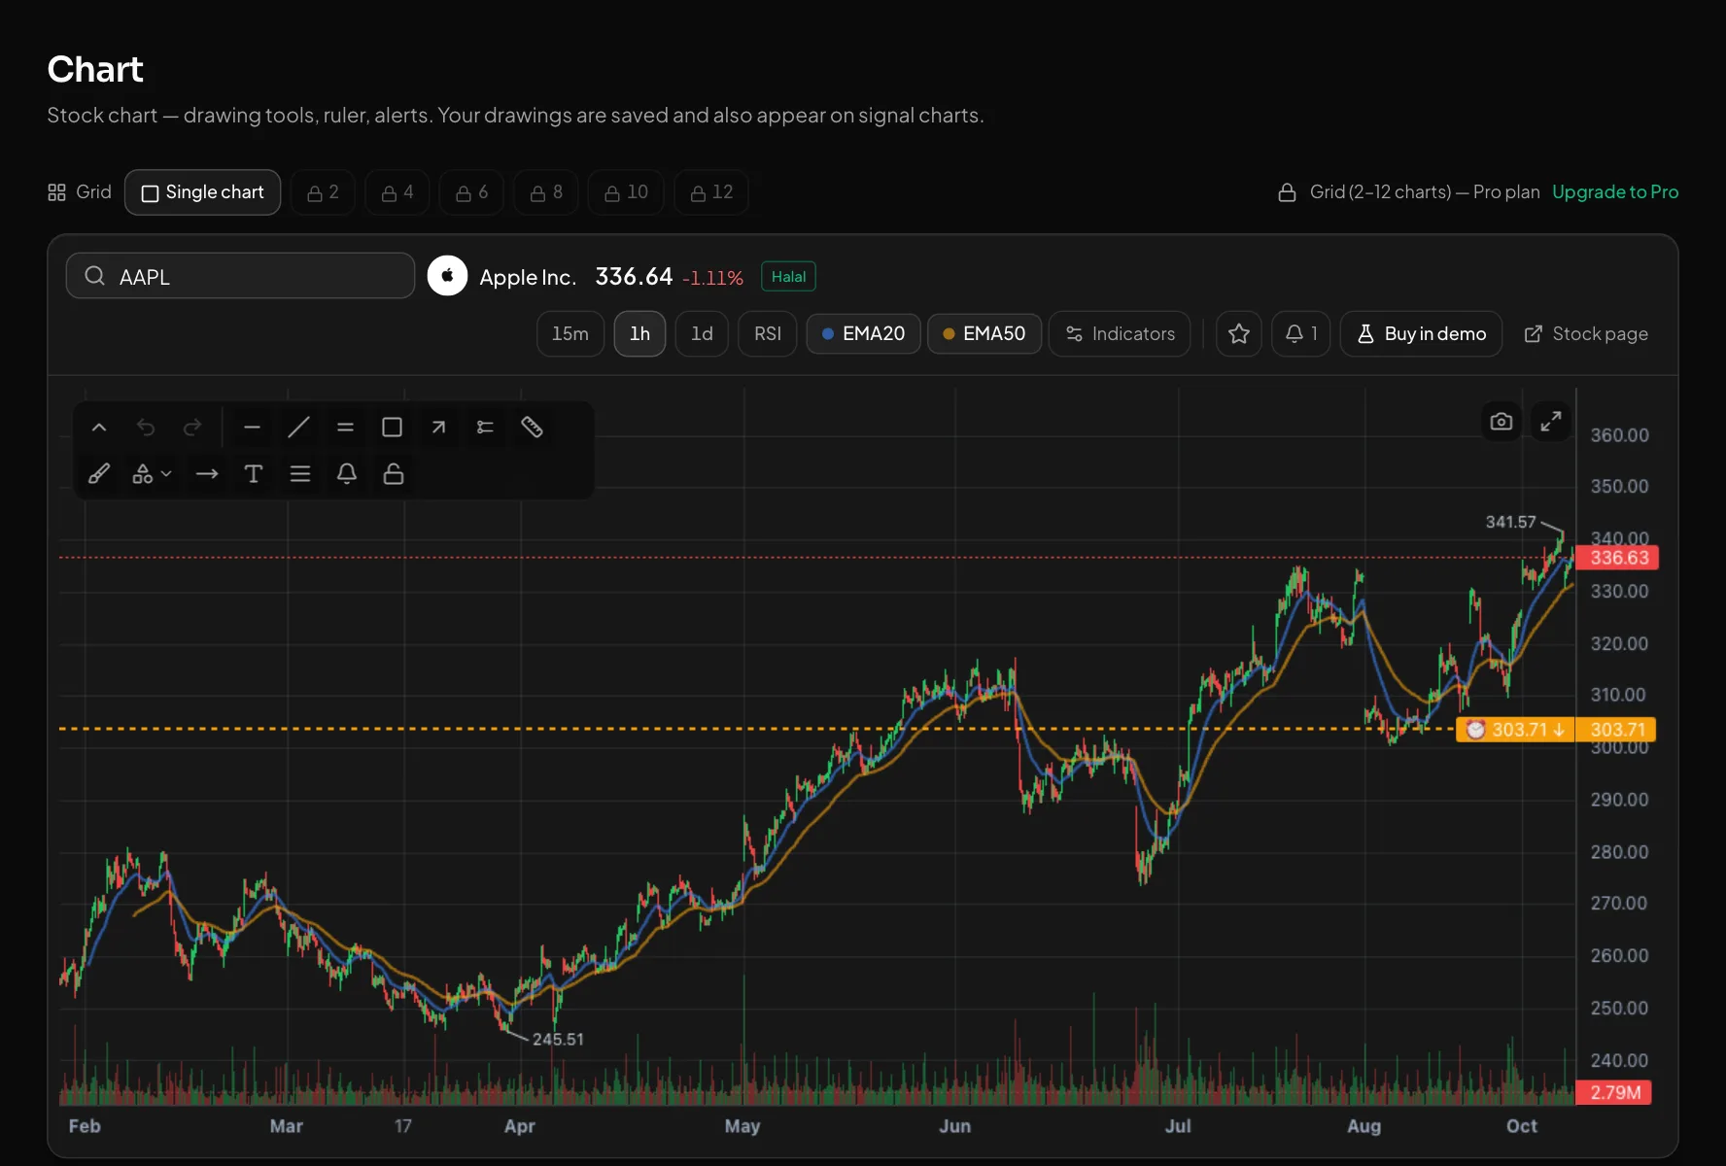Click the red 336.63 price label
1726x1166 pixels.
point(1617,558)
